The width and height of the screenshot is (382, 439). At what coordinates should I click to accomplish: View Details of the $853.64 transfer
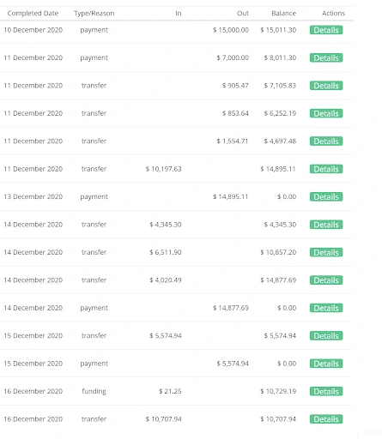pyautogui.click(x=326, y=113)
